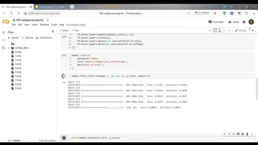Click Mount Drive button
258x145 pixels.
pos(44,37)
